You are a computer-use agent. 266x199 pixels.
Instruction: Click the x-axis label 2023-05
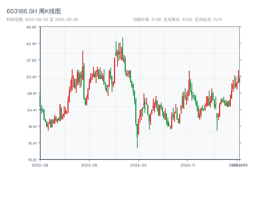[x=89, y=165]
